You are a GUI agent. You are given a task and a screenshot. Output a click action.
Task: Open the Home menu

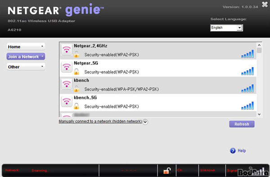(x=26, y=47)
